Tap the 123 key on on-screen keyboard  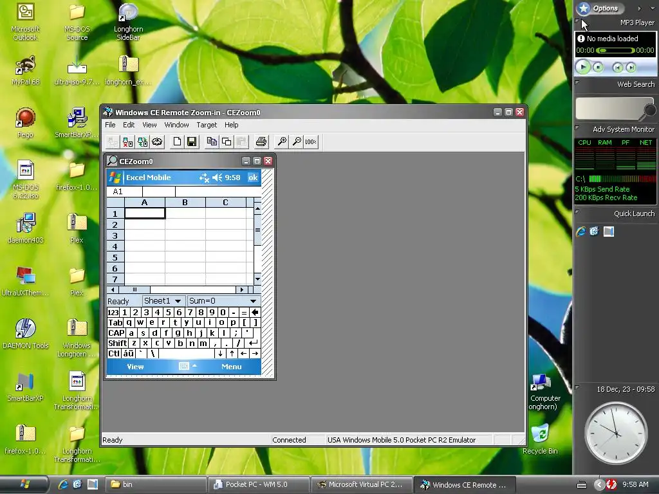pyautogui.click(x=113, y=312)
